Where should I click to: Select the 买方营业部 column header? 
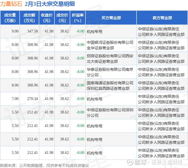tap(111, 18)
